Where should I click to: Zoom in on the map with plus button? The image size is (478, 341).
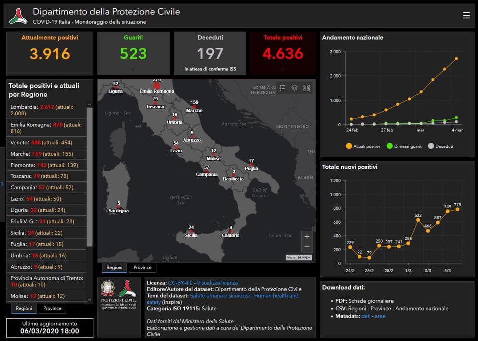pyautogui.click(x=307, y=236)
